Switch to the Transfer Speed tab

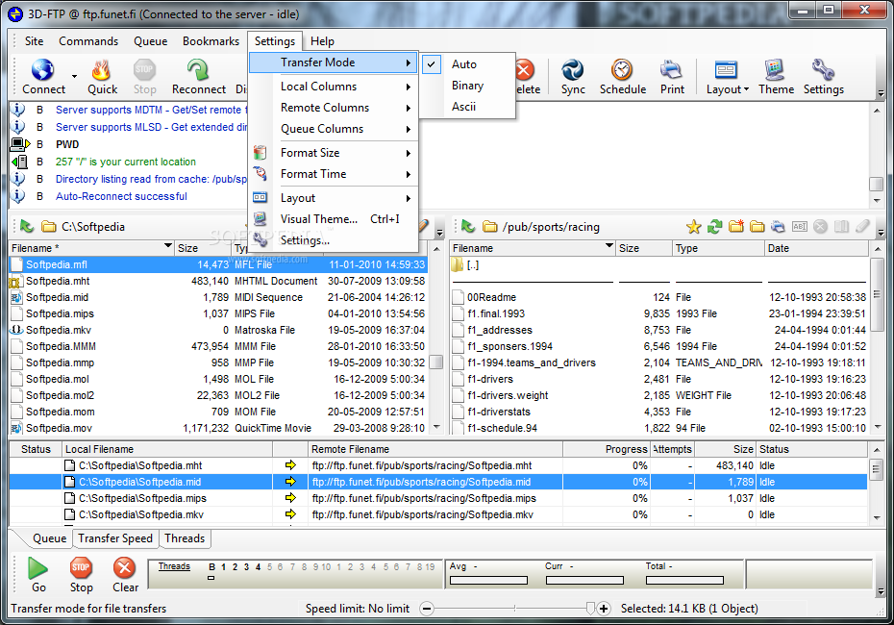(x=115, y=538)
